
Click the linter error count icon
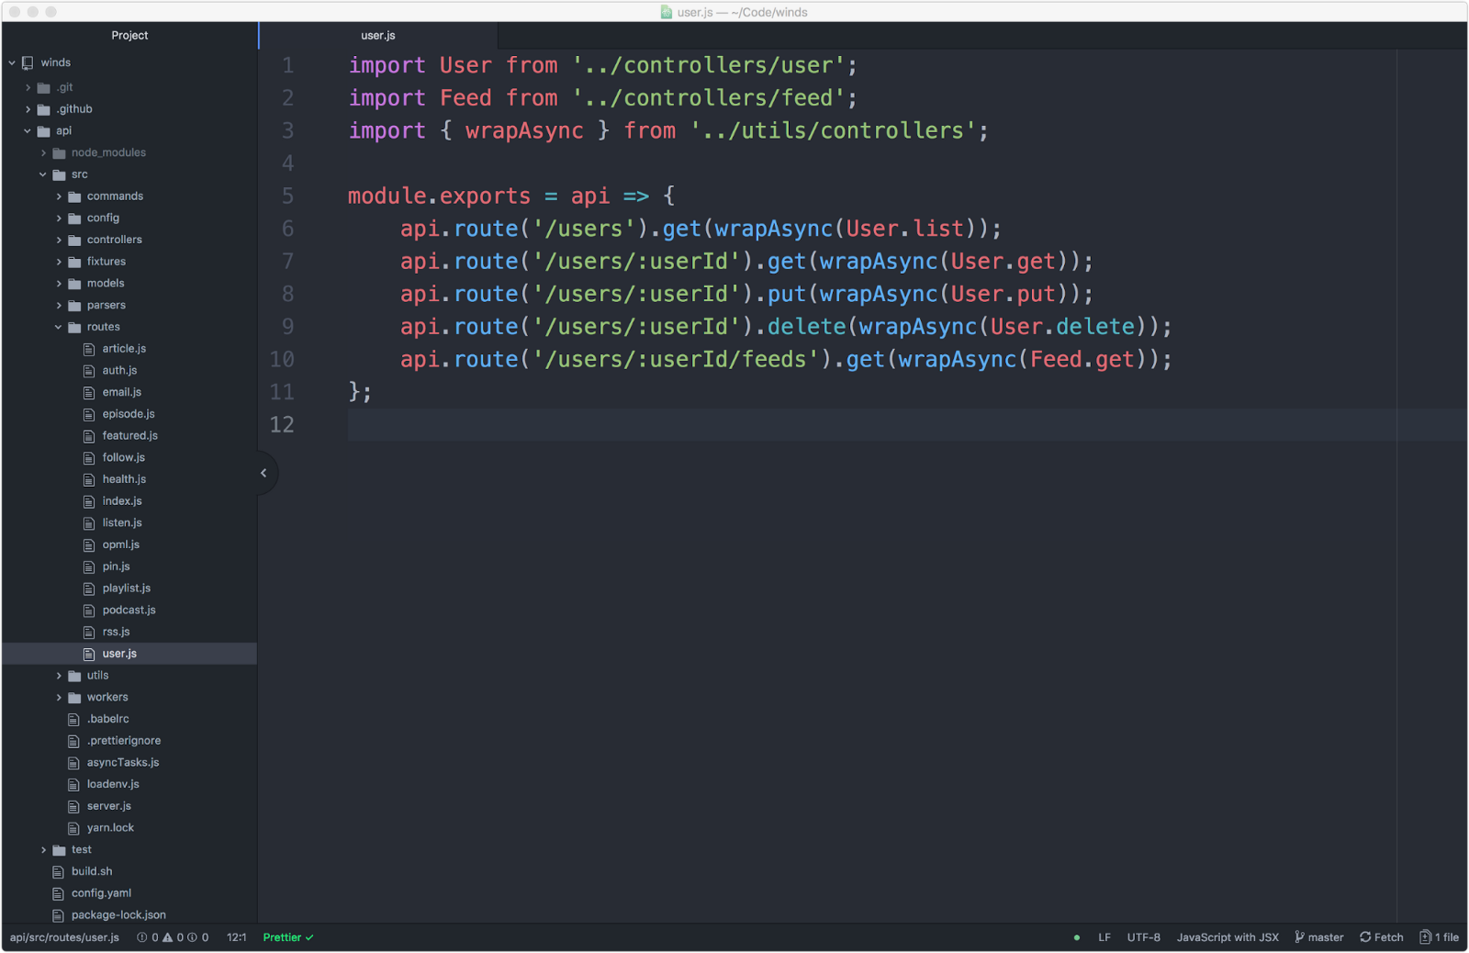tap(142, 937)
